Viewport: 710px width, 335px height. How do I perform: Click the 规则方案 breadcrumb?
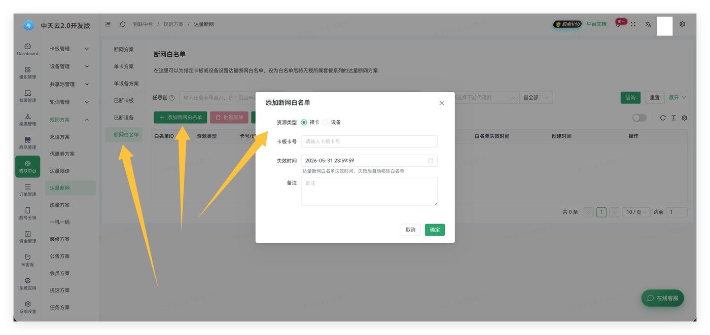click(x=172, y=24)
